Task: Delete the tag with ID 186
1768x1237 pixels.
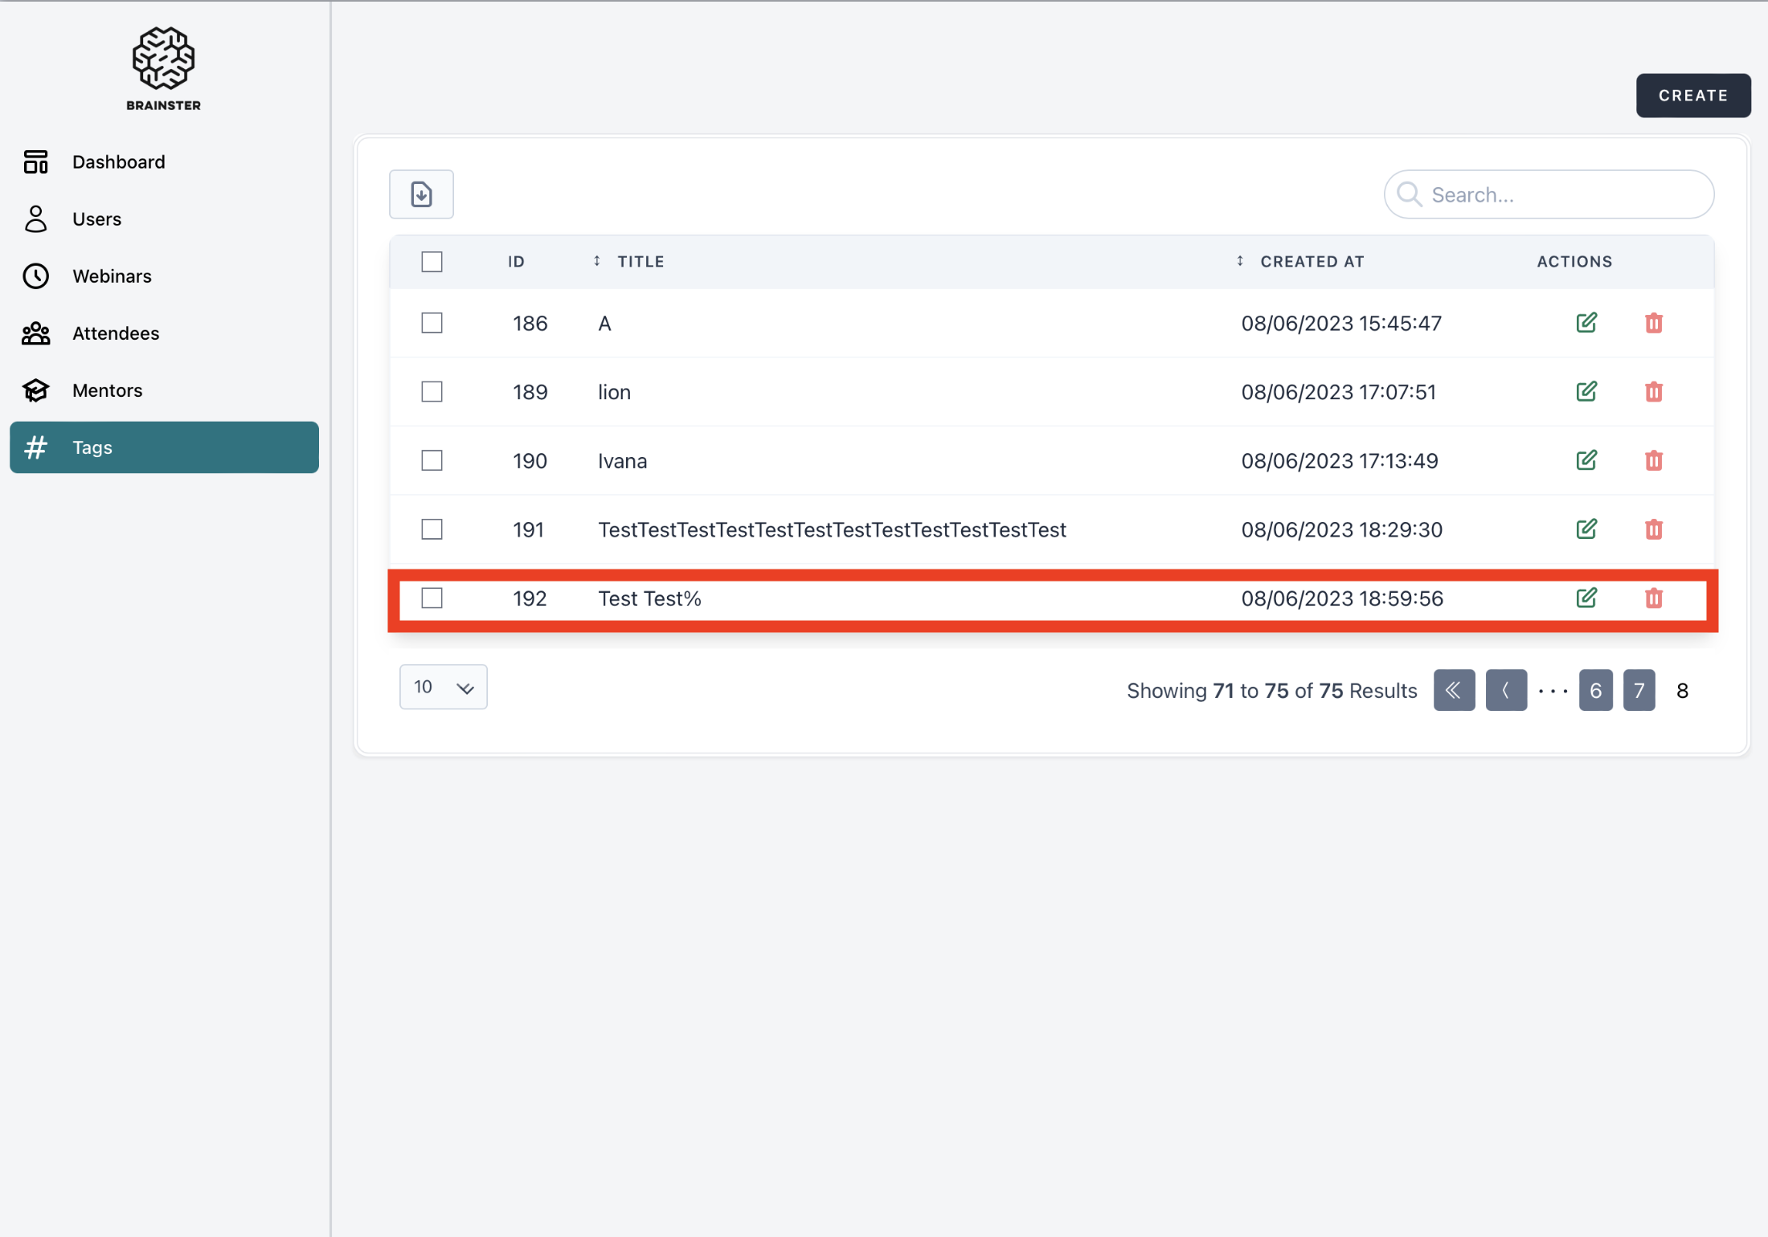Action: [x=1653, y=323]
